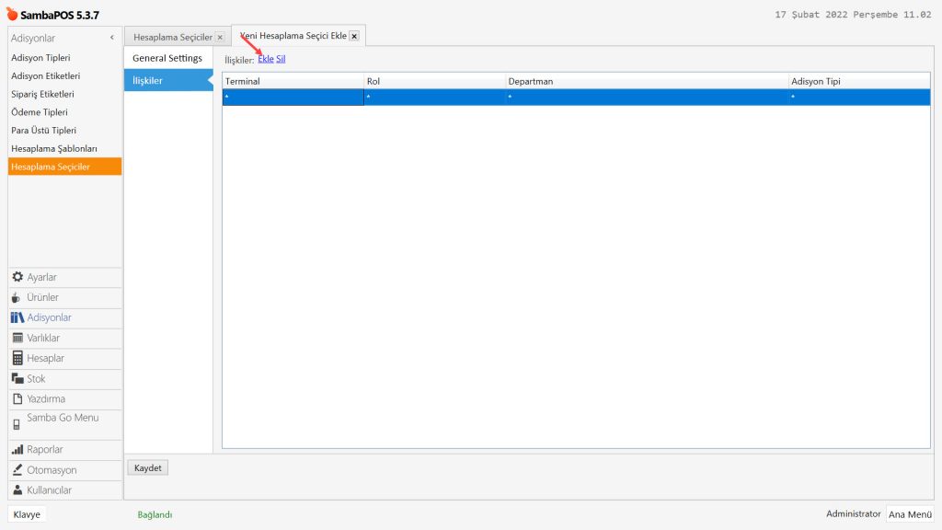Open the Varlıklar section icon

tap(17, 338)
